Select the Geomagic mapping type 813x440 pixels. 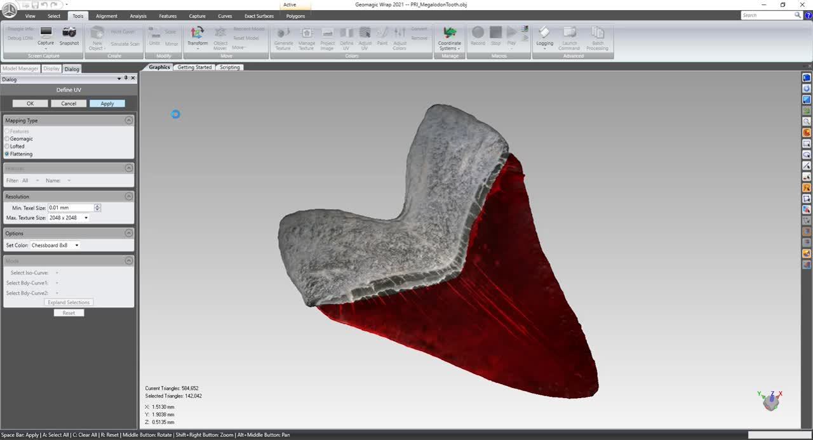click(8, 138)
